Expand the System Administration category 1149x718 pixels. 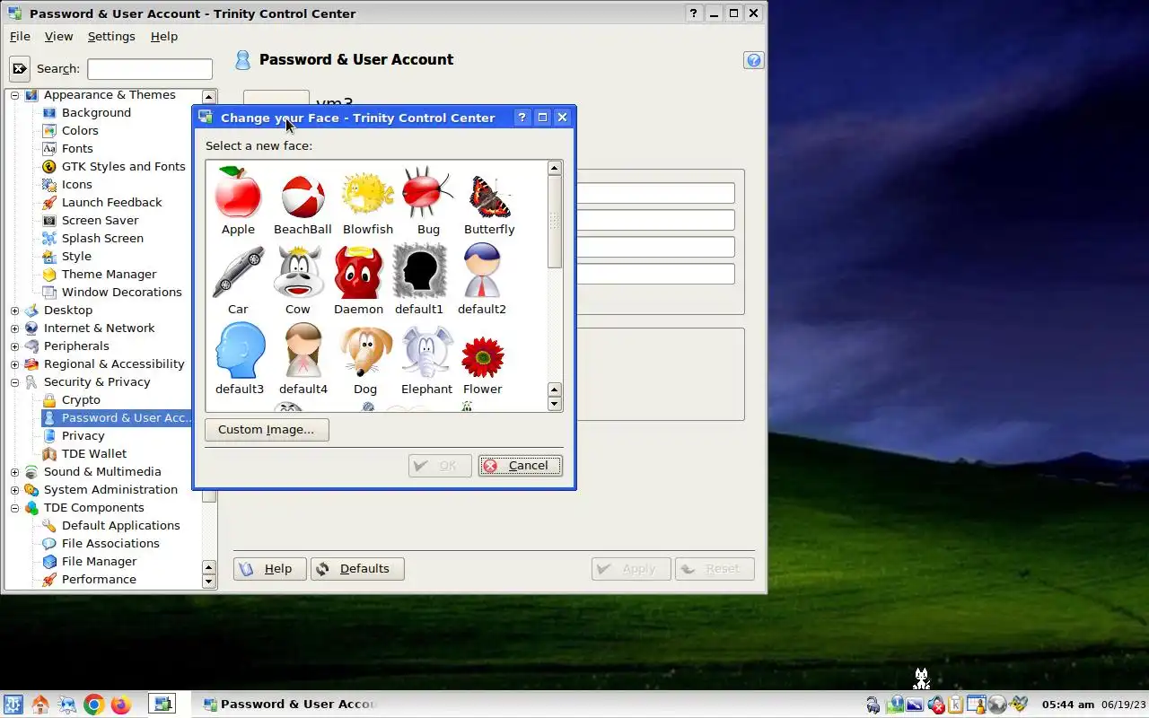coord(14,490)
